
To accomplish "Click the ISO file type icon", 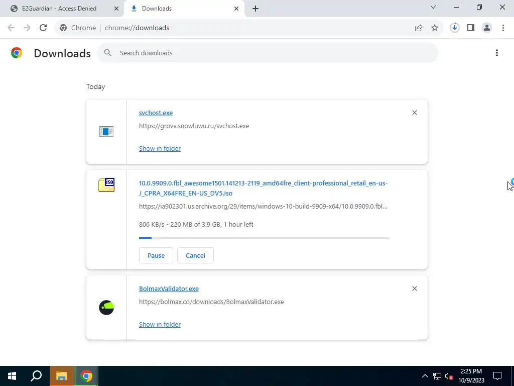I will tap(106, 185).
